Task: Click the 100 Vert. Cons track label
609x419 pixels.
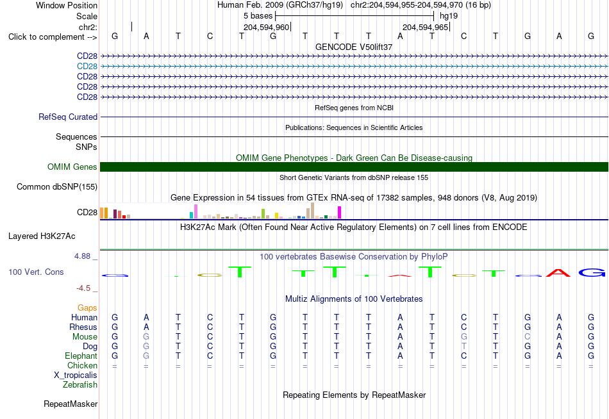Action: point(36,272)
